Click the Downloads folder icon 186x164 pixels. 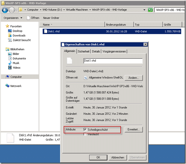coord(10,35)
